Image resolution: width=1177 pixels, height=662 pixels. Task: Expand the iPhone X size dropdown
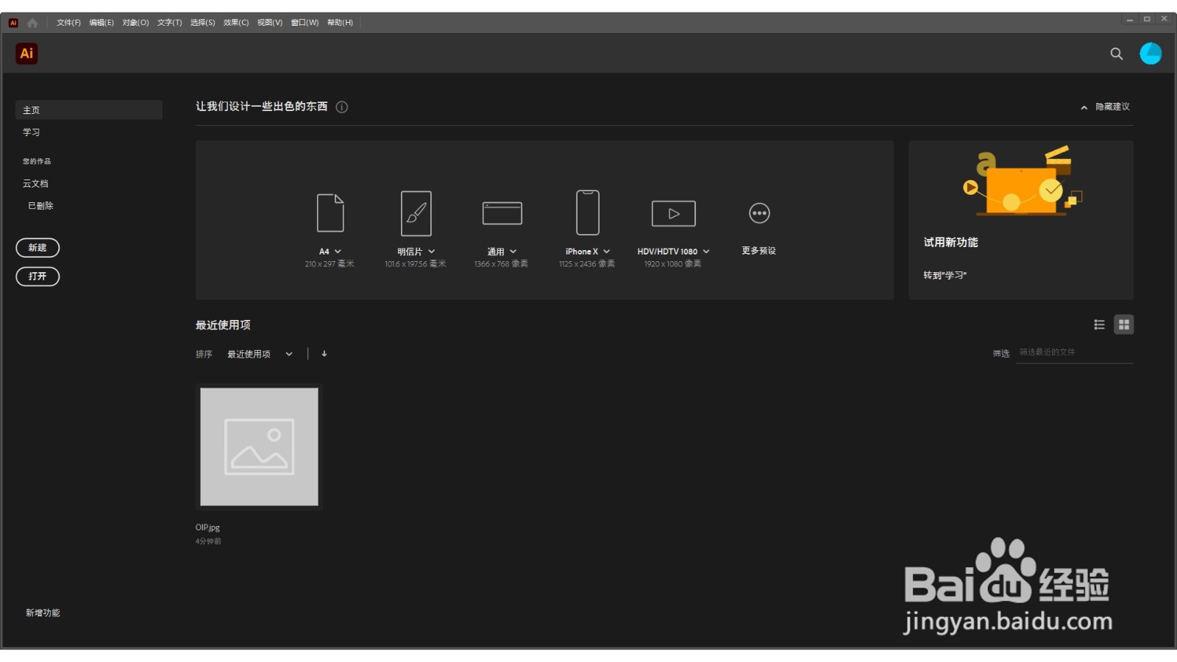coord(607,252)
